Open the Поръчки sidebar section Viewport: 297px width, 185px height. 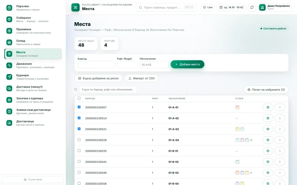click(33, 8)
